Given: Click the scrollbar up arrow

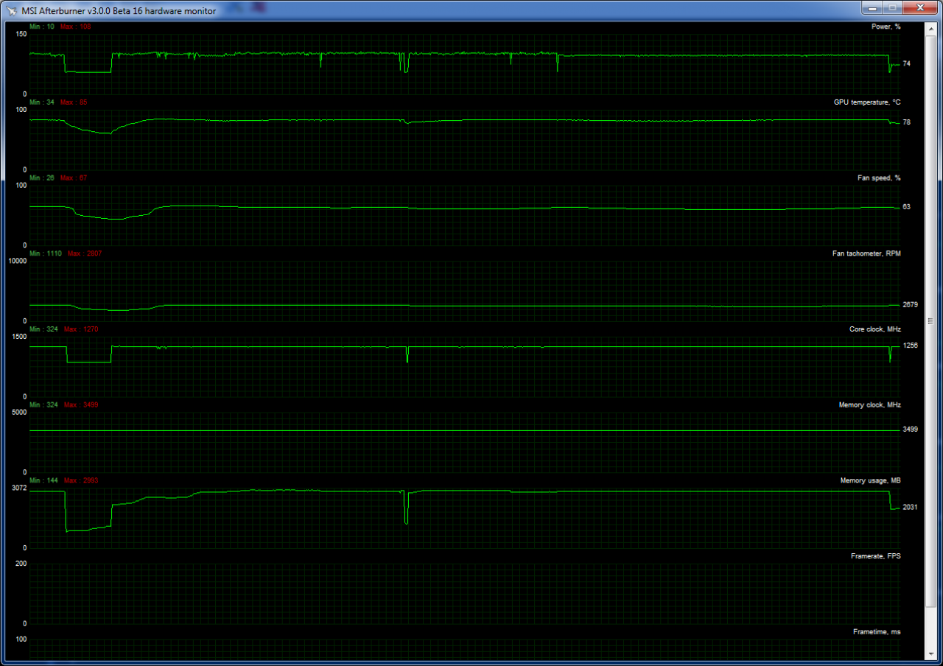Looking at the screenshot, I should click(x=930, y=27).
